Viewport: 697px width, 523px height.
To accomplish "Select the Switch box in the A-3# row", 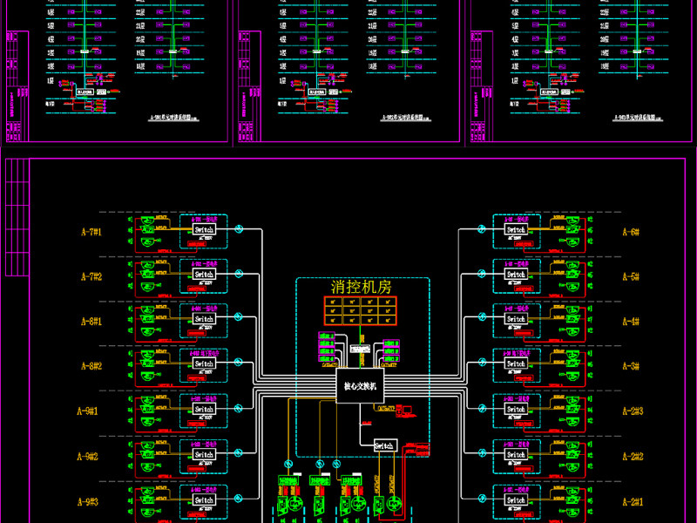I will (516, 363).
